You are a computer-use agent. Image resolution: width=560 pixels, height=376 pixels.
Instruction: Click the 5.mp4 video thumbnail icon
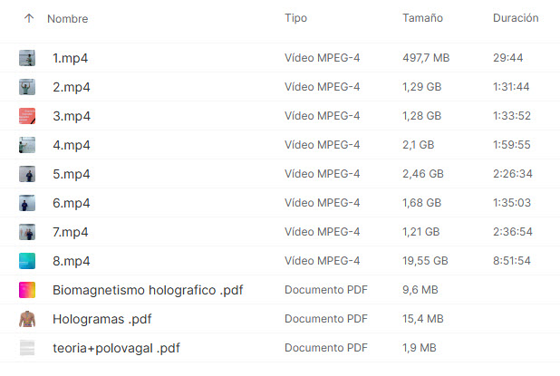click(x=27, y=174)
